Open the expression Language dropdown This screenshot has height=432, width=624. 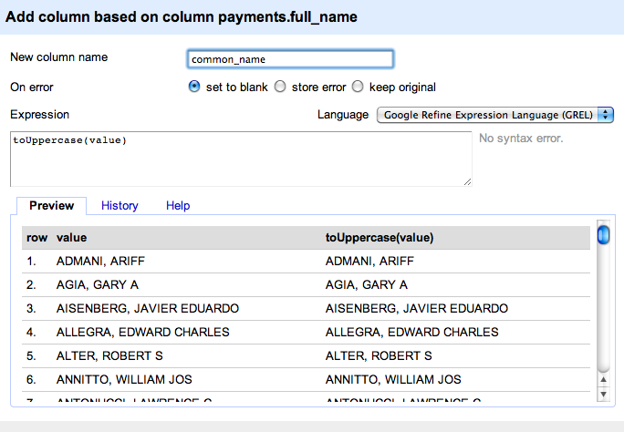tap(495, 115)
